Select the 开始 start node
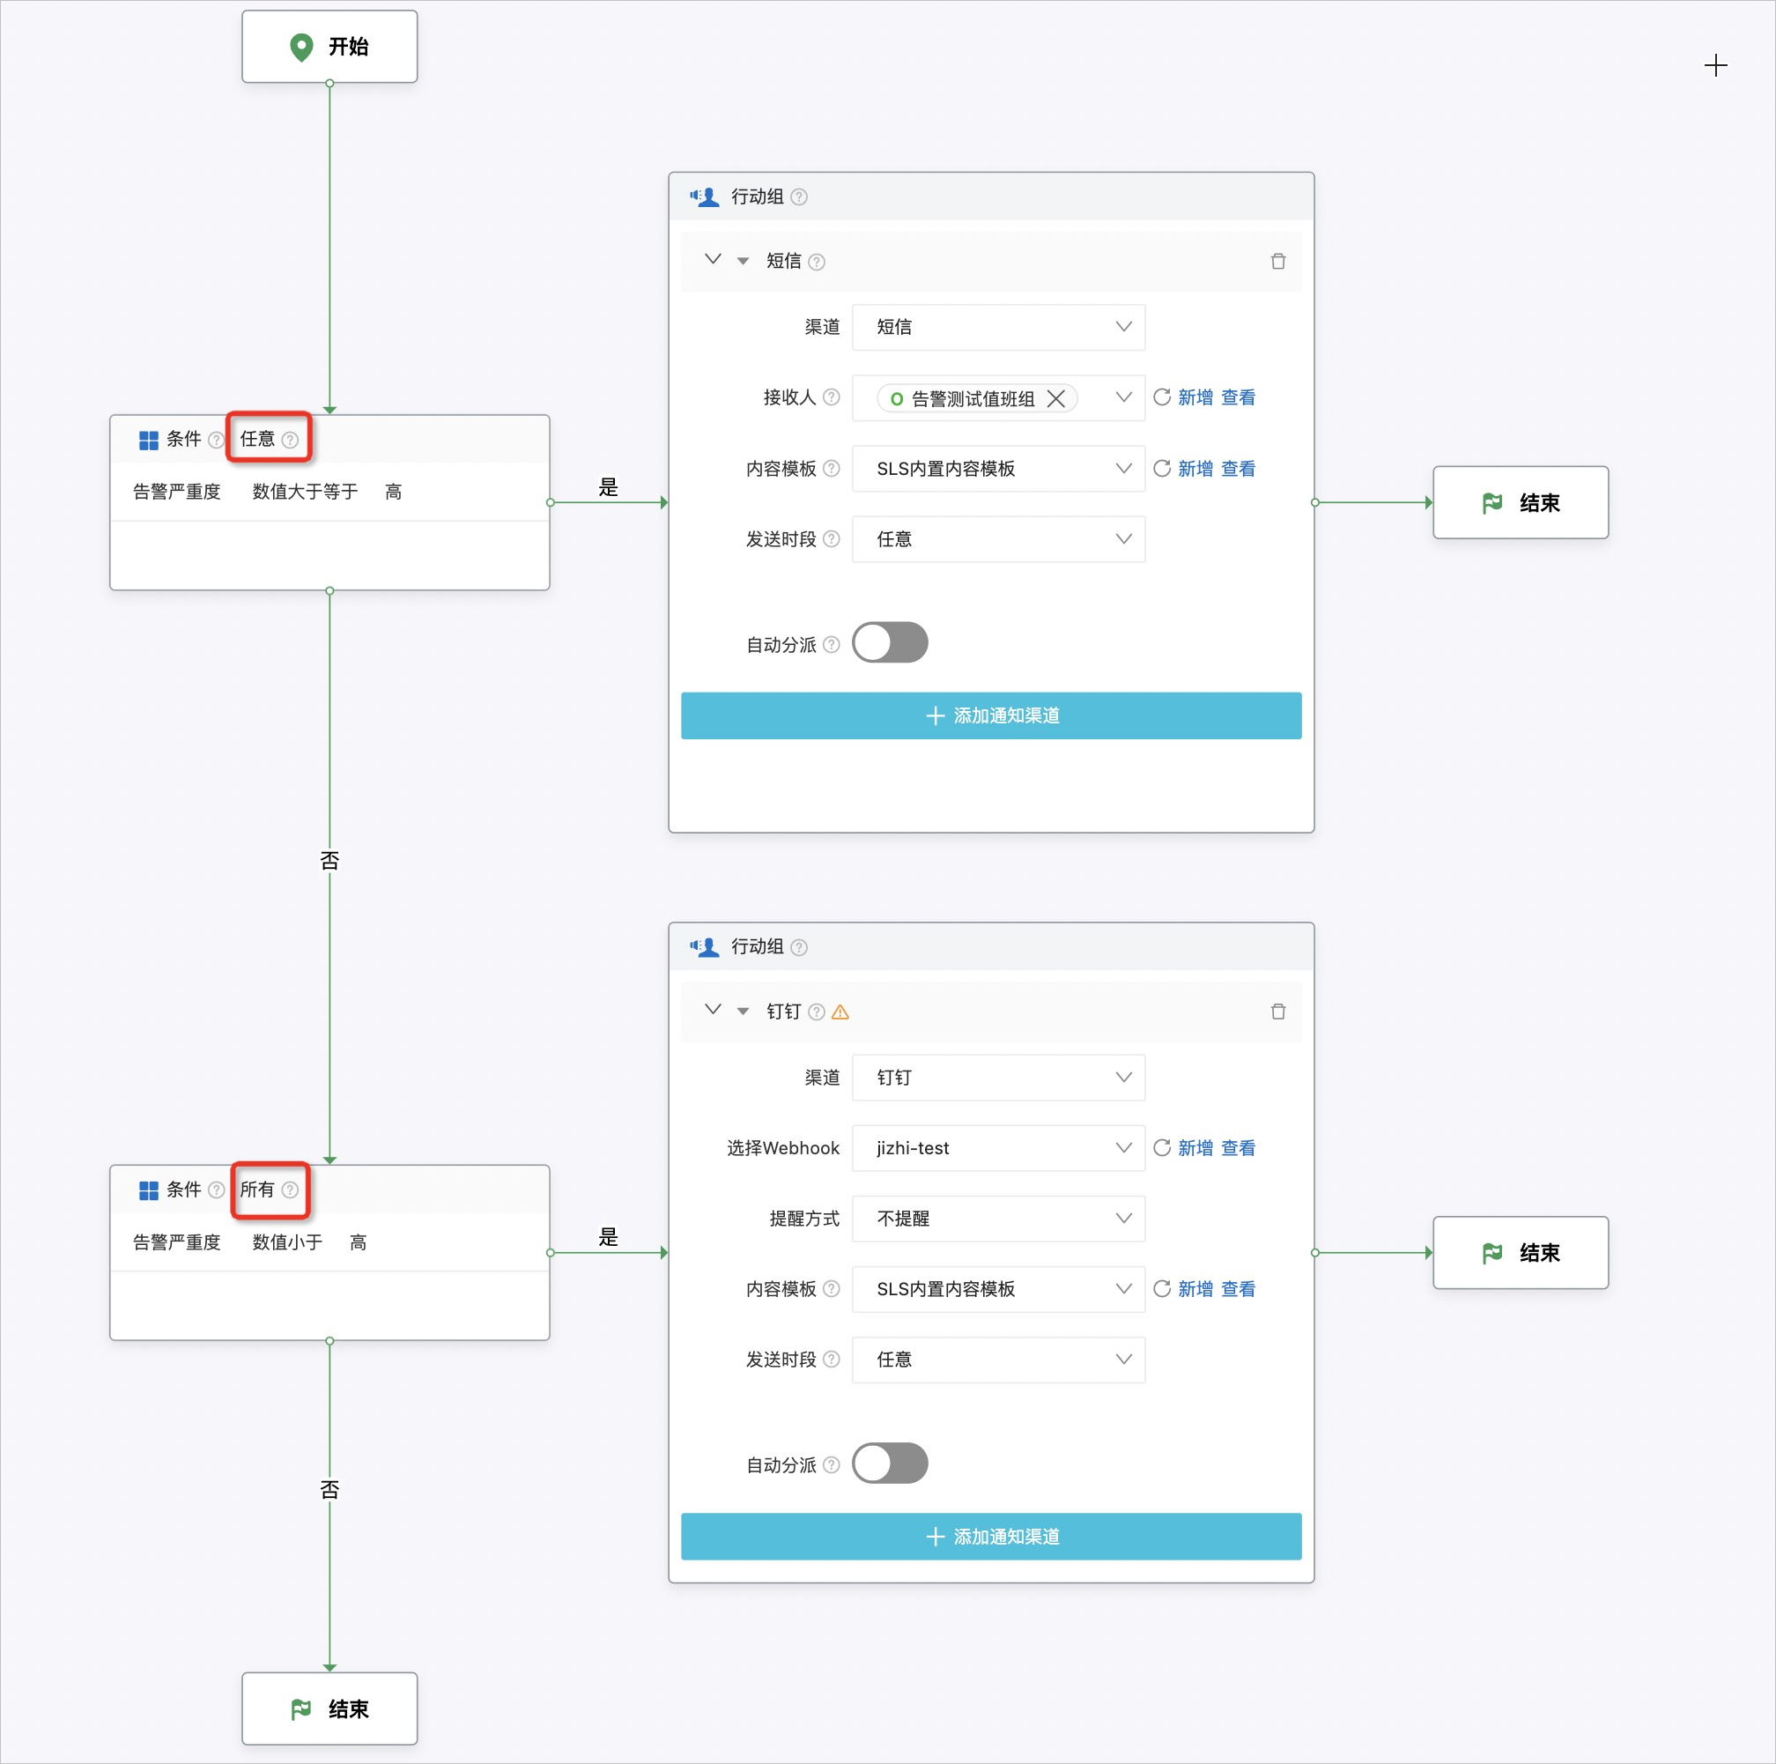 [329, 46]
